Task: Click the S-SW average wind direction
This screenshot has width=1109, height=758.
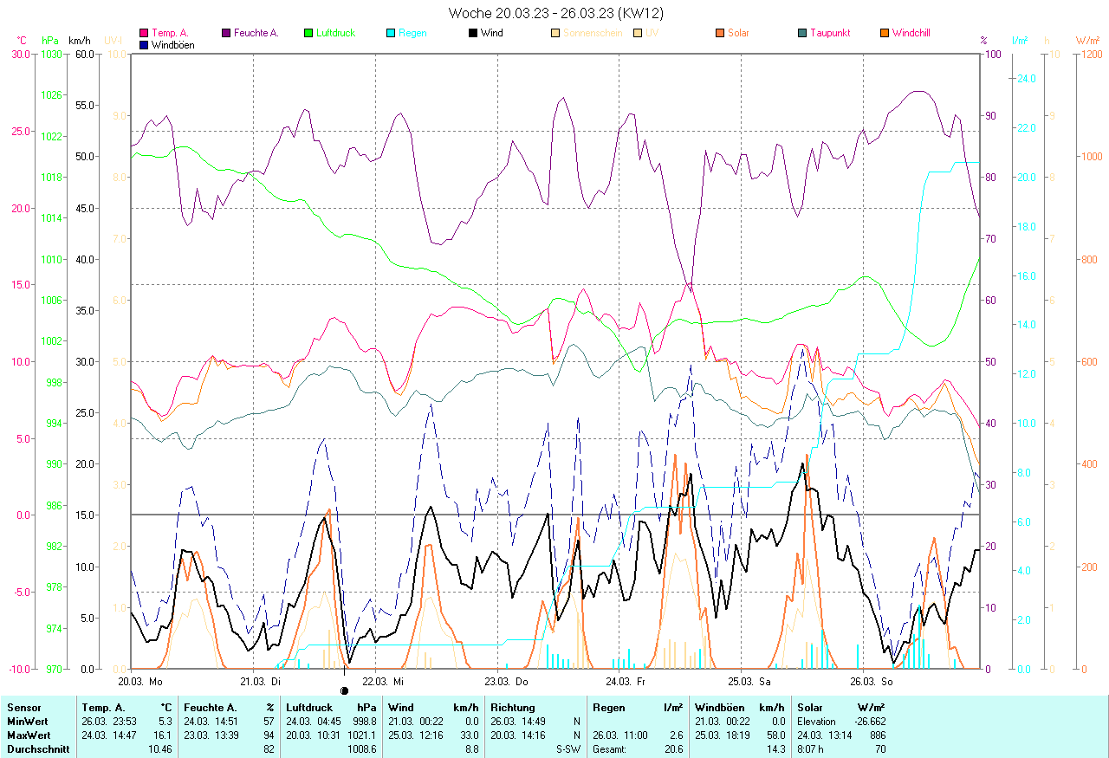Action: (567, 749)
